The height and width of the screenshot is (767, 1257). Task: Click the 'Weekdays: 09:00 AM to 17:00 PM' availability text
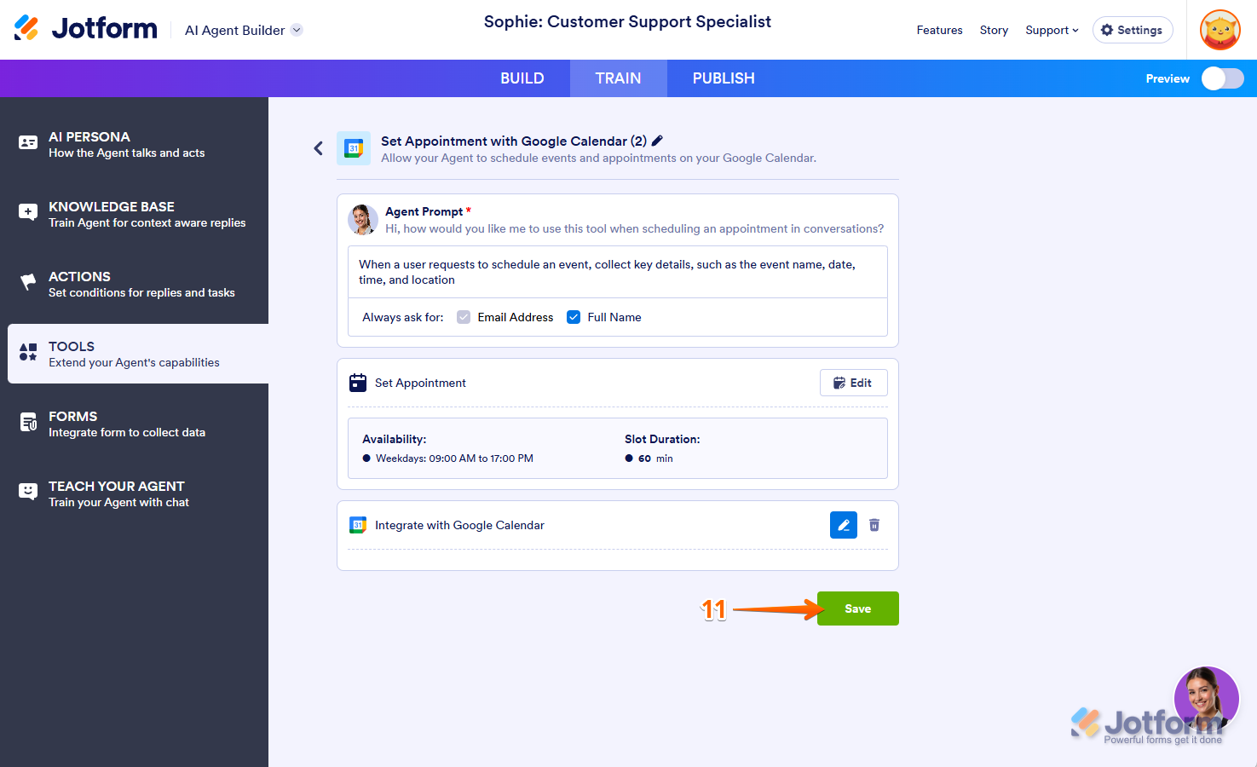point(454,458)
